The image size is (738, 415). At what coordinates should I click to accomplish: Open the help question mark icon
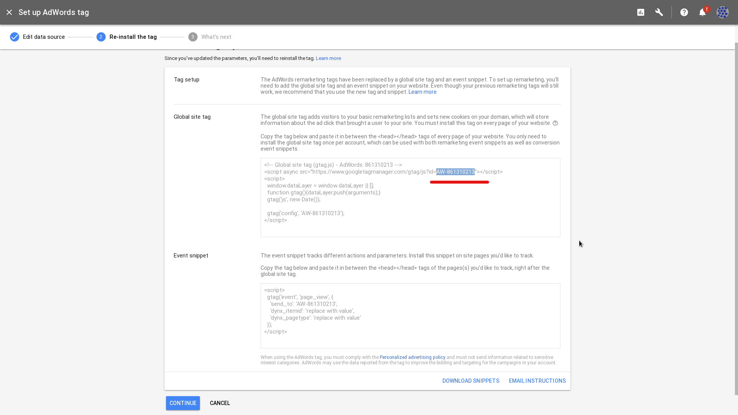tap(684, 12)
